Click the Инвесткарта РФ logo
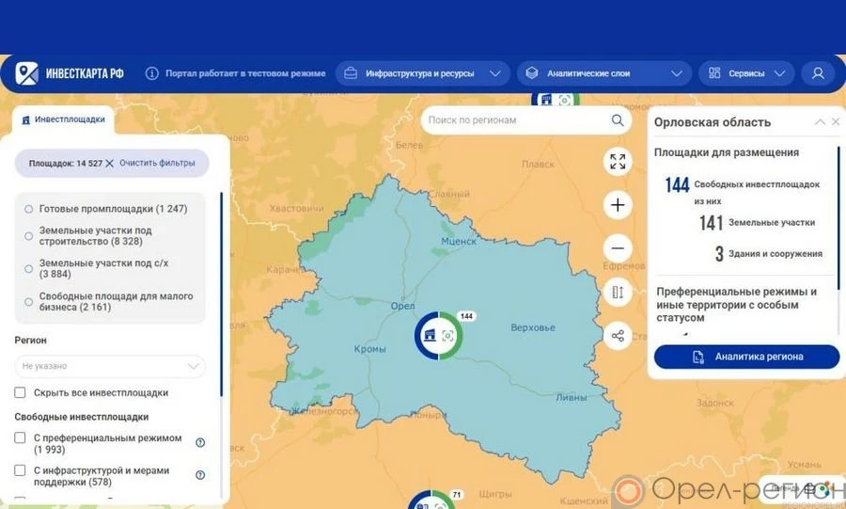The image size is (846, 509). (70, 73)
